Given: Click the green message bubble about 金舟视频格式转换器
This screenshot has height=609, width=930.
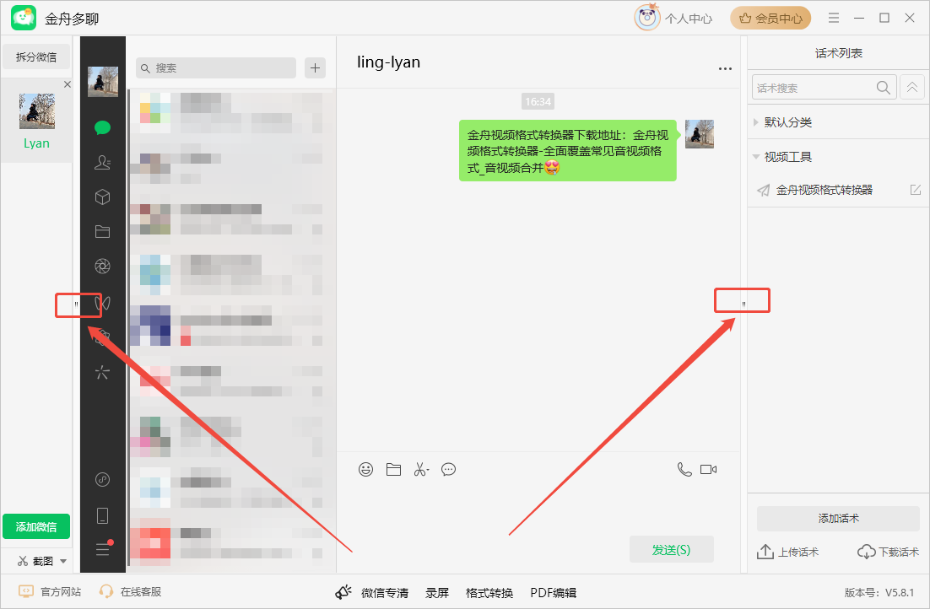Looking at the screenshot, I should click(x=568, y=151).
